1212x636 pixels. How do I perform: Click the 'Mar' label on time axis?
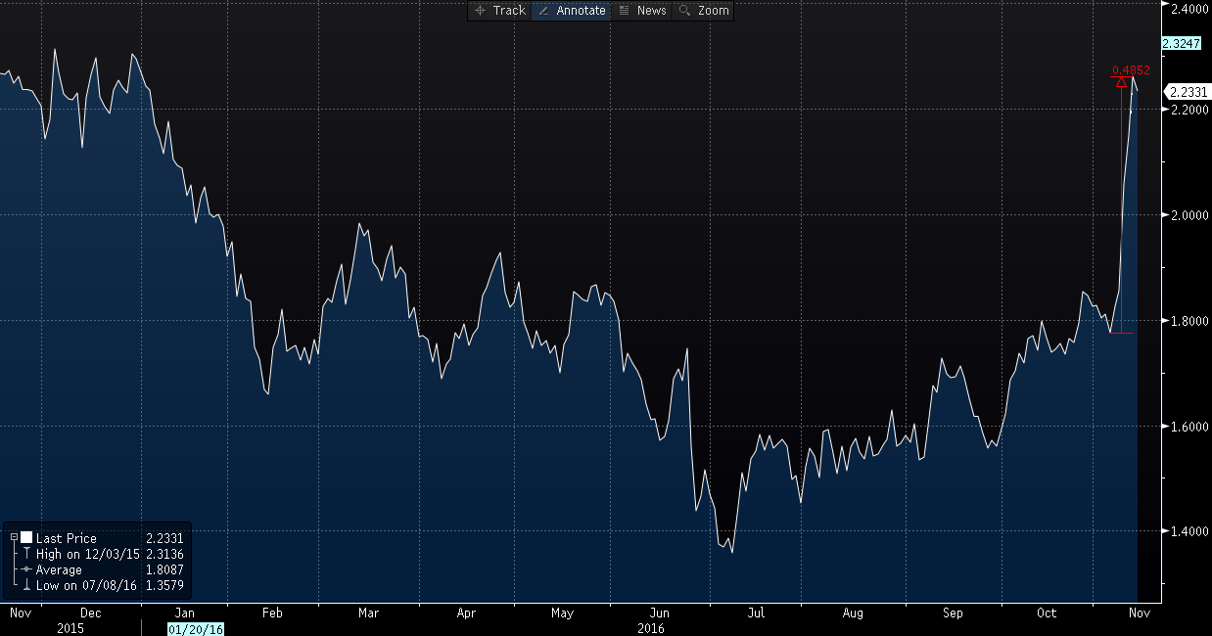click(x=368, y=613)
